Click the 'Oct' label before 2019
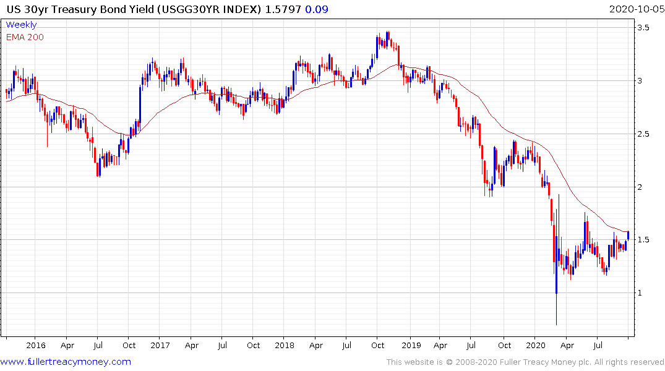Viewport: 665px width, 371px height. tap(377, 345)
